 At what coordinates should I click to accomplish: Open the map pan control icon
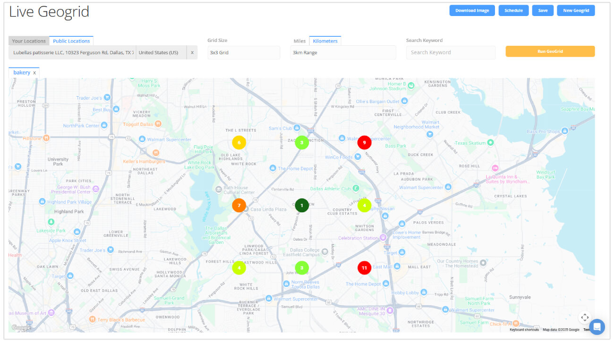point(585,317)
